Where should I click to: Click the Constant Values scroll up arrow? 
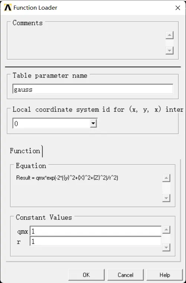point(166,230)
